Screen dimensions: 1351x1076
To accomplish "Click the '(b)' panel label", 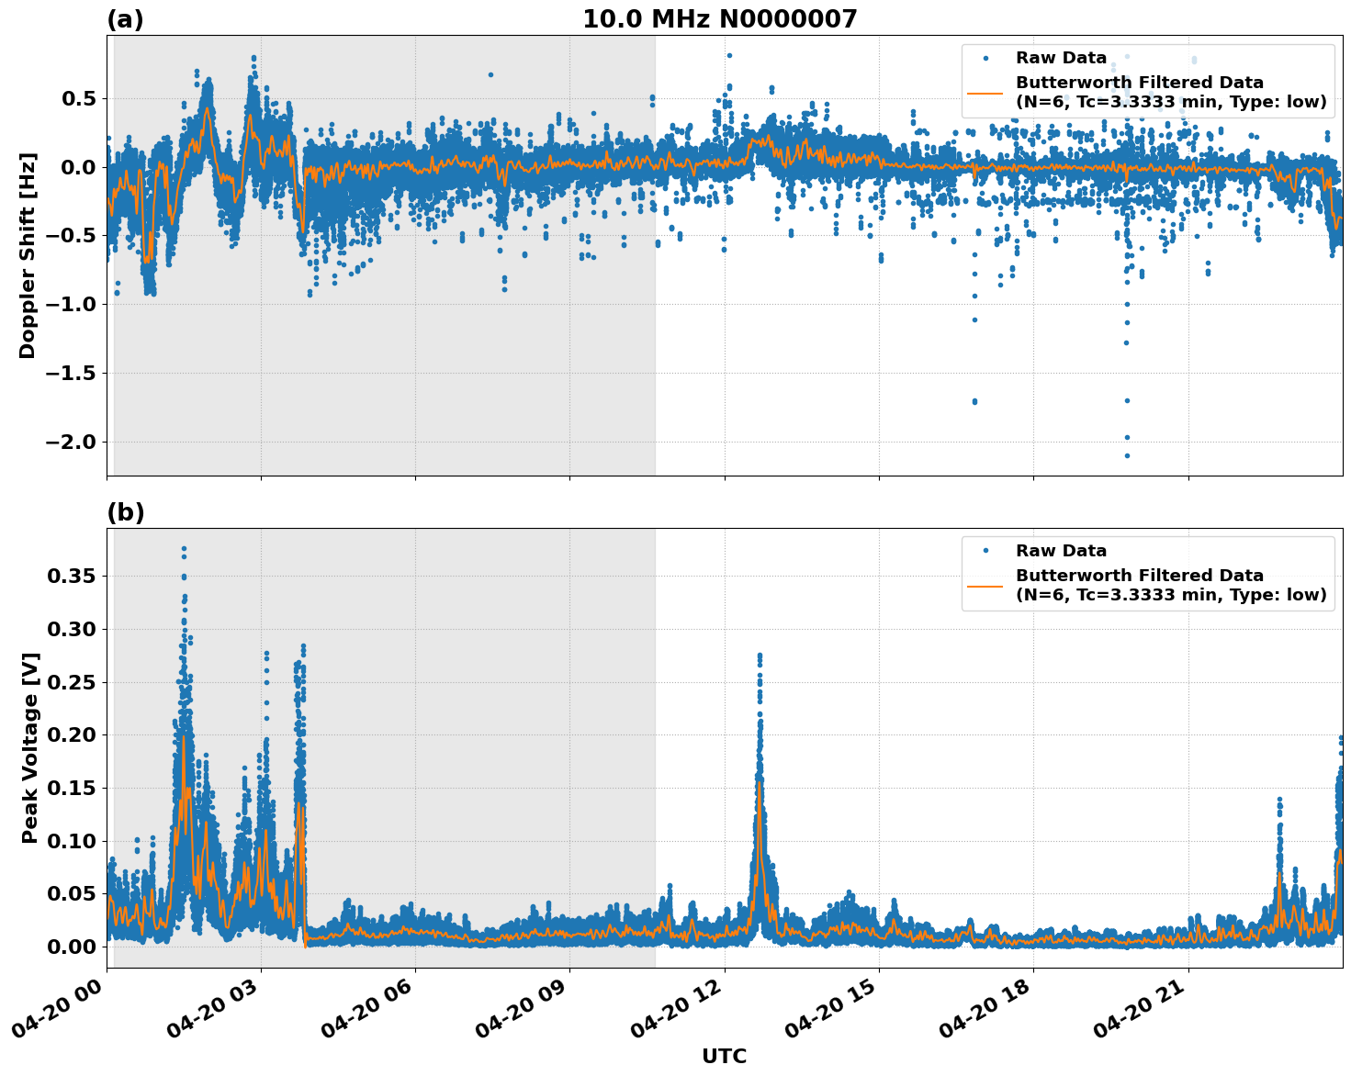I will click(x=125, y=512).
